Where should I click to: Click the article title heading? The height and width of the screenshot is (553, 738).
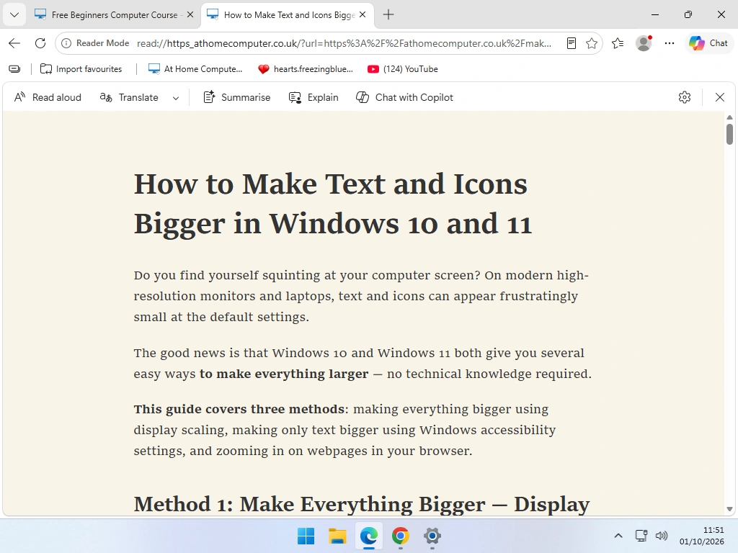coord(333,203)
